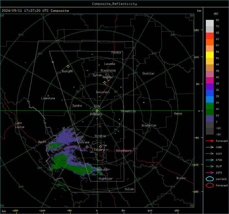The height and width of the screenshot is (214, 229).
Task: Click the Composite_Reflectivity title
Action: pos(114,4)
